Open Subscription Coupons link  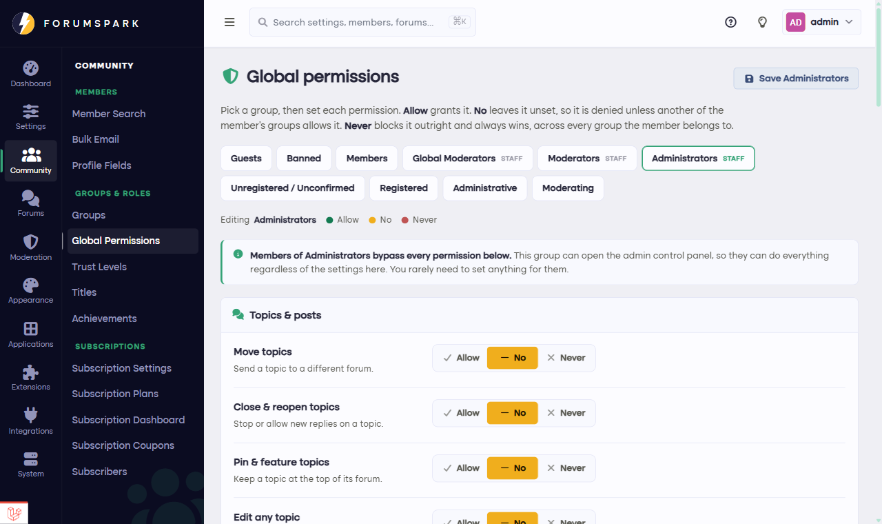[123, 445]
